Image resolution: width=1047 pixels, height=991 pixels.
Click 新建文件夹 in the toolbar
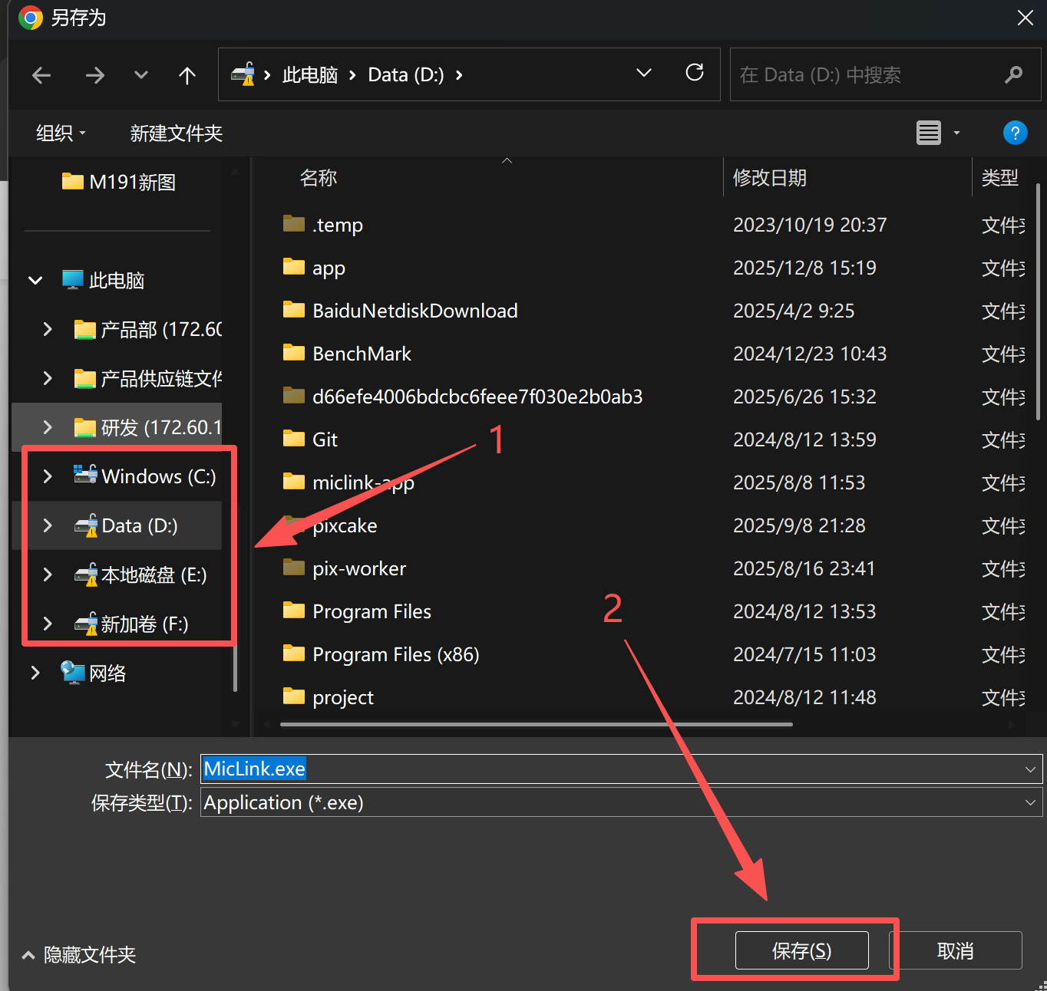[x=176, y=133]
